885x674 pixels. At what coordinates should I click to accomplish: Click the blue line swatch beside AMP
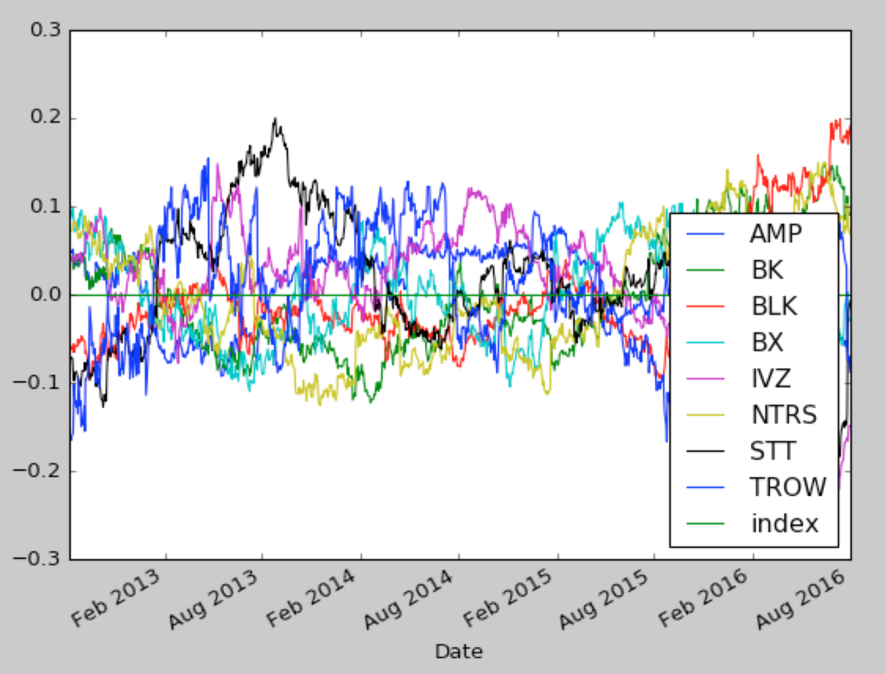click(x=705, y=233)
